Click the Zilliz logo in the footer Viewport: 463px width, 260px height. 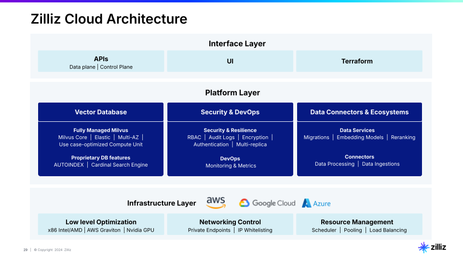432,247
